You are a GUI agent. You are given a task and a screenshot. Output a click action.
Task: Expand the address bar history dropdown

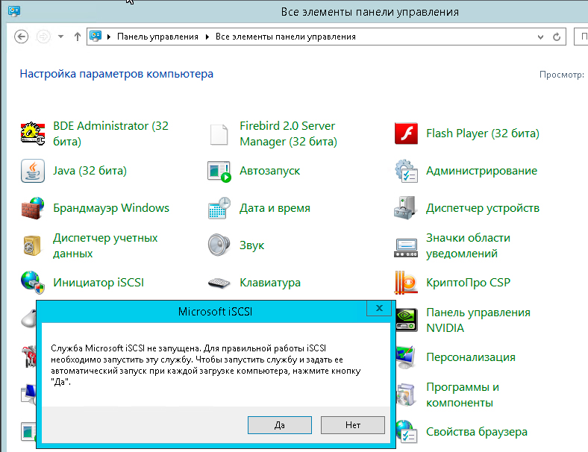point(540,37)
